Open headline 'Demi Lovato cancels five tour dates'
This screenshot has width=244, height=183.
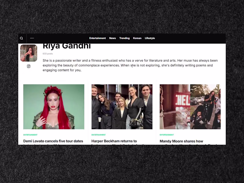tap(53, 141)
